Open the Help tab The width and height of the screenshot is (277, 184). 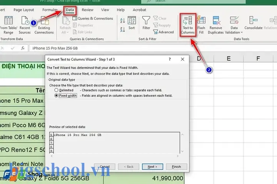tap(121, 10)
